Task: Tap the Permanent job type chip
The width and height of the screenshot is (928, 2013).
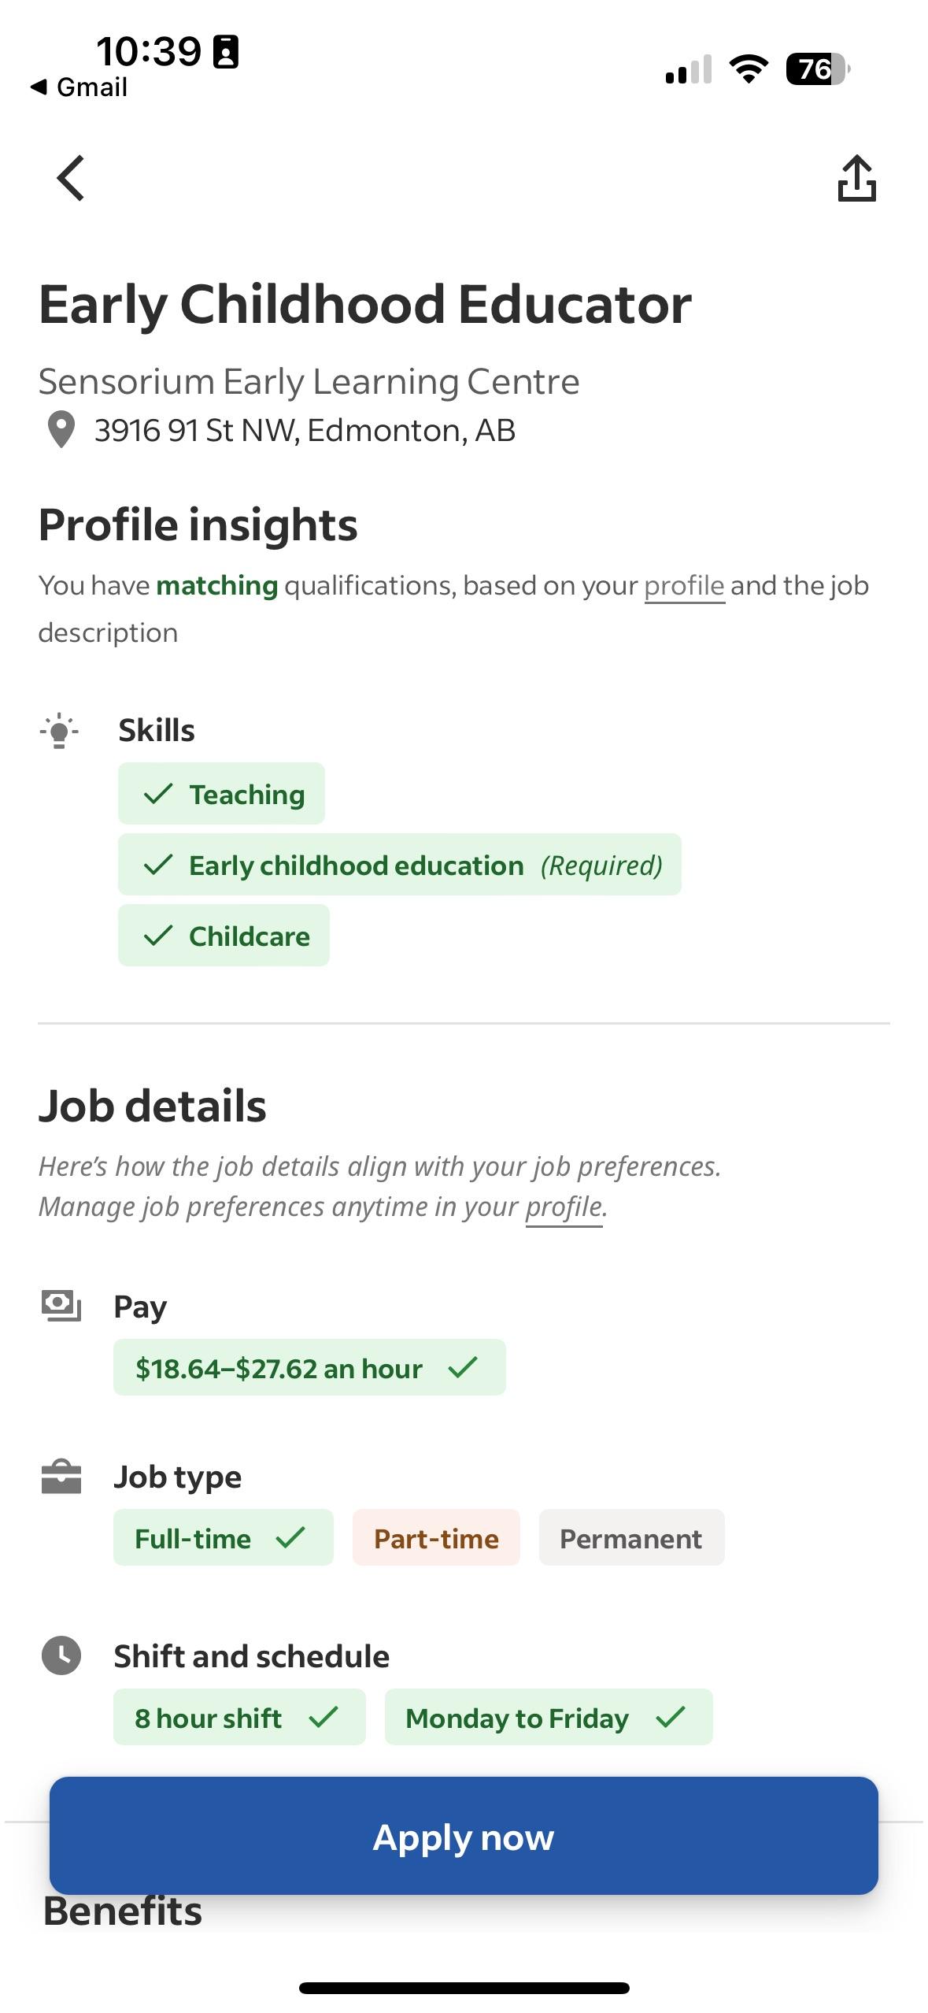Action: pos(630,1538)
